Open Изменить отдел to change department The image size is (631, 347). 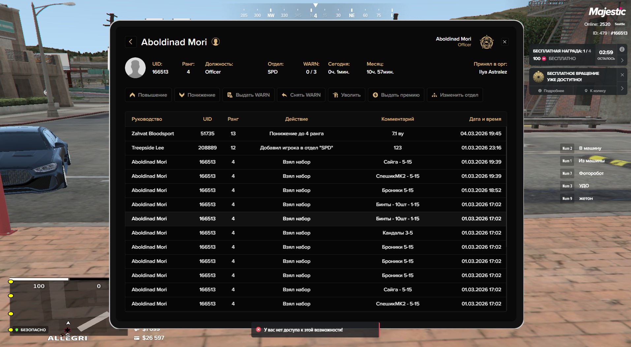click(x=455, y=95)
